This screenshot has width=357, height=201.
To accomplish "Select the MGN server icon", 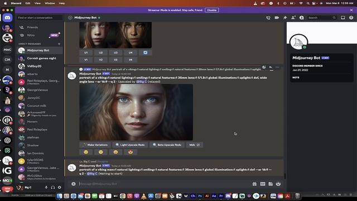I will (x=7, y=180).
